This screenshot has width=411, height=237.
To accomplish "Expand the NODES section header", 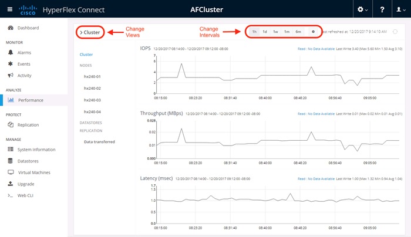I will click(x=86, y=66).
